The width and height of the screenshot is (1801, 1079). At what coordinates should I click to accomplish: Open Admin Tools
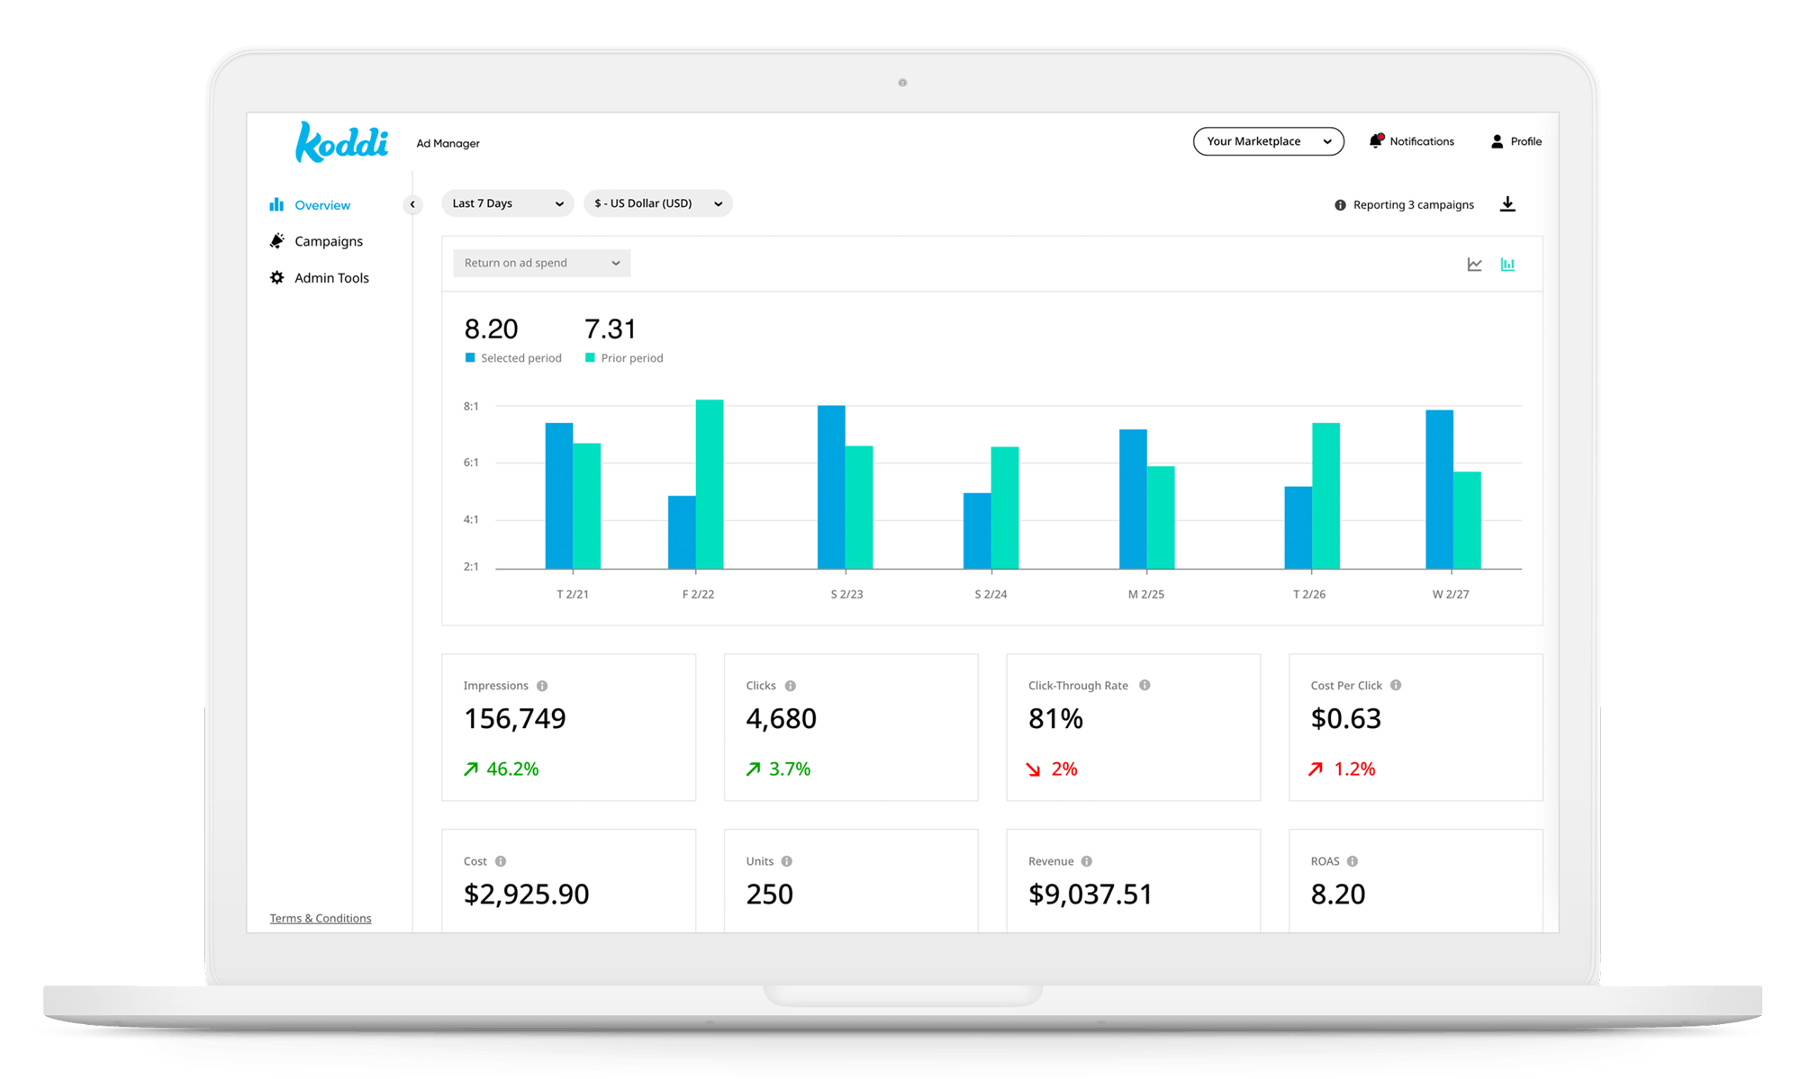coord(331,277)
